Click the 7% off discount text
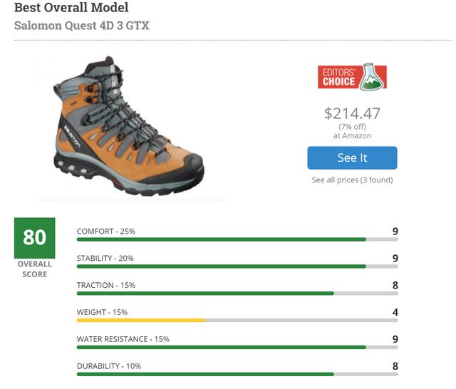 coord(352,127)
